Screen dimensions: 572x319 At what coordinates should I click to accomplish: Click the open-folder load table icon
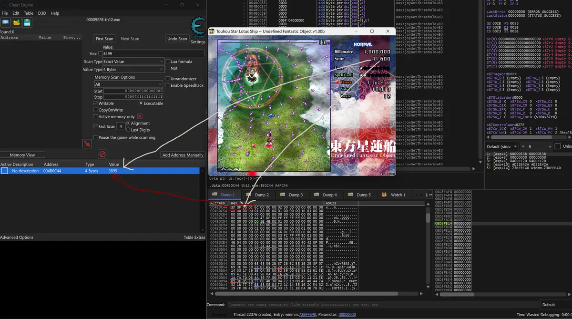[x=17, y=22]
